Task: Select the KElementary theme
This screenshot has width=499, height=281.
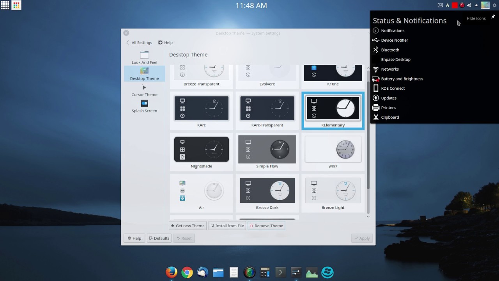Action: pyautogui.click(x=333, y=110)
